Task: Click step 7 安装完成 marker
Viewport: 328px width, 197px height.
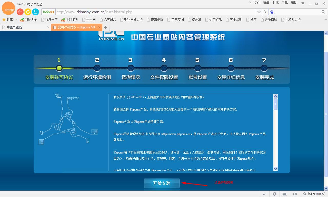Action: point(264,68)
